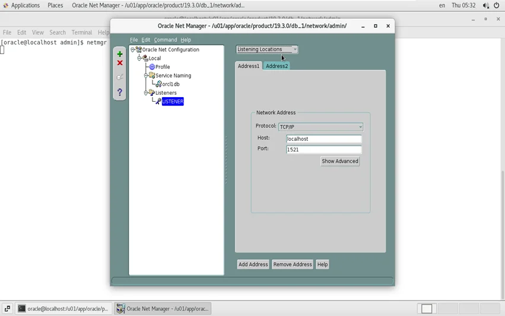Viewport: 505px width, 316px height.
Task: Select Service Naming in the tree
Action: pos(173,76)
